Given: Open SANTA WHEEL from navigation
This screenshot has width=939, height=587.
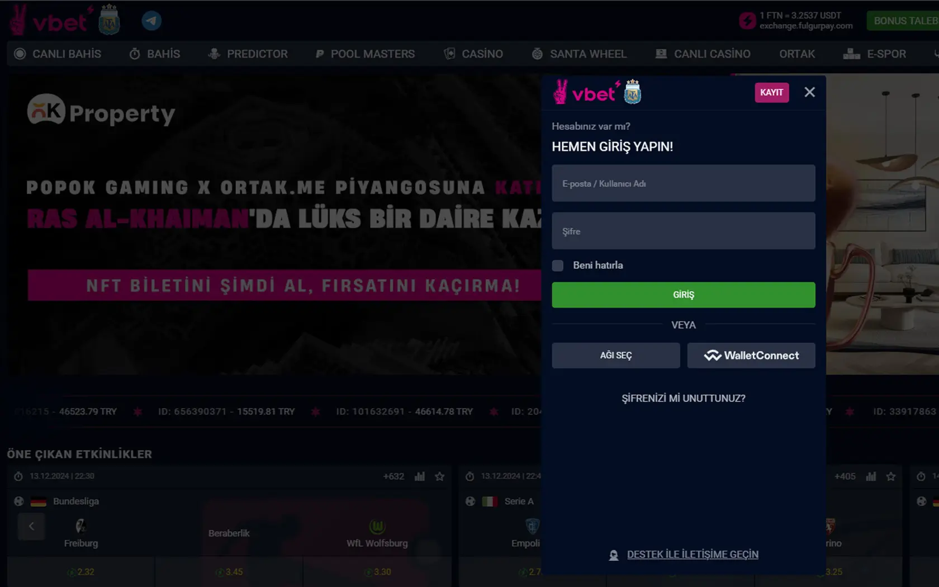Looking at the screenshot, I should point(579,54).
